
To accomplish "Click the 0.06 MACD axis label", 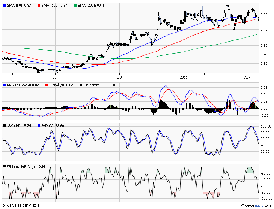I will coord(264,88).
